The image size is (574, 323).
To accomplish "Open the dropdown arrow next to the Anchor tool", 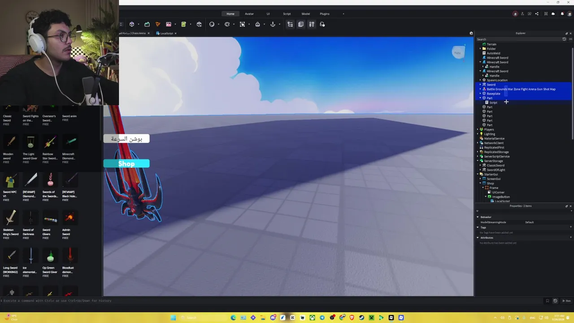I will point(279,24).
